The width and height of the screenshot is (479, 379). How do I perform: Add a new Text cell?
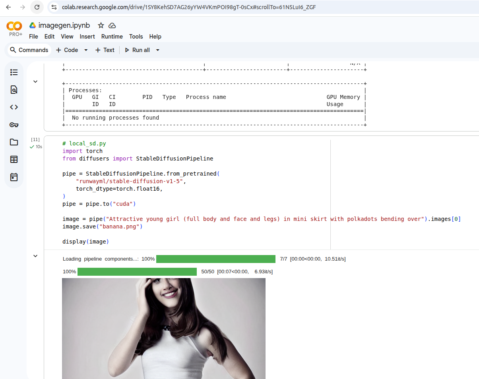click(x=105, y=50)
